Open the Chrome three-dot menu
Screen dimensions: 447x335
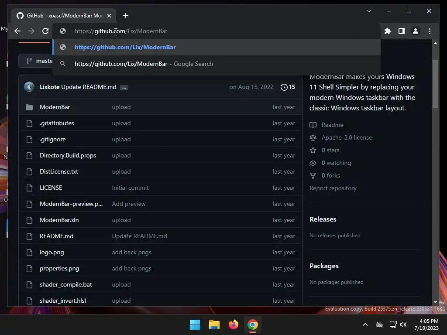(x=430, y=31)
